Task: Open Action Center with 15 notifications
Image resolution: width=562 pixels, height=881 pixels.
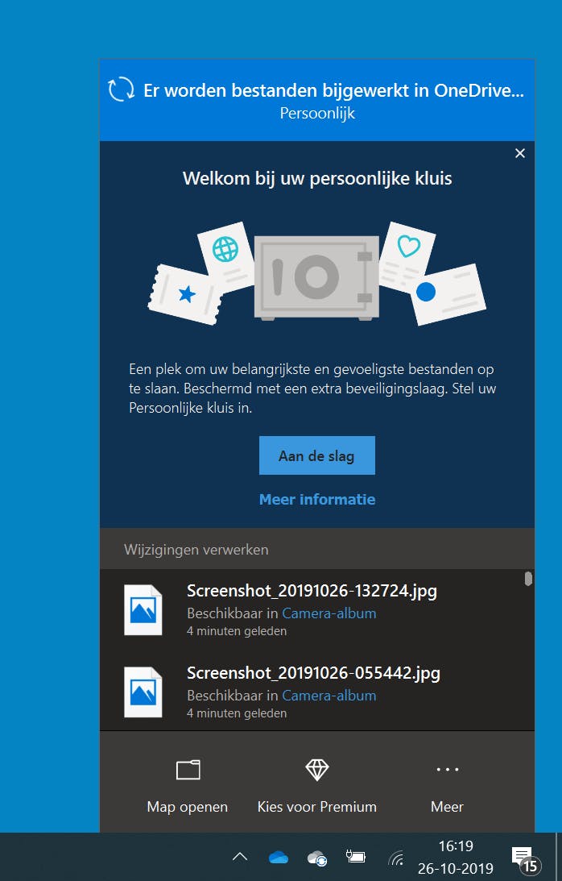Action: 526,859
